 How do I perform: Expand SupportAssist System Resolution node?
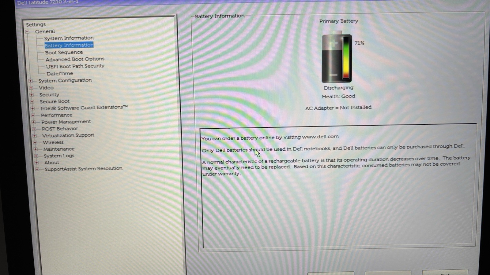(x=37, y=169)
